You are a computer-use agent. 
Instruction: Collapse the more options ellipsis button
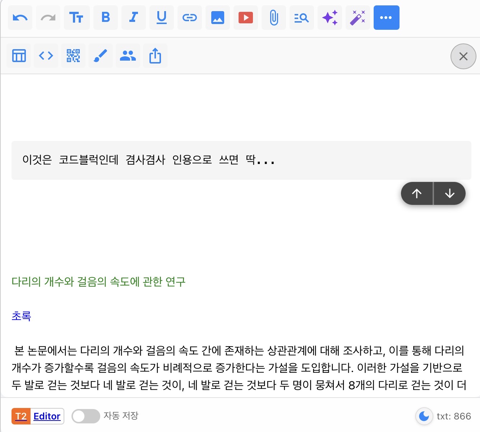[x=386, y=18]
